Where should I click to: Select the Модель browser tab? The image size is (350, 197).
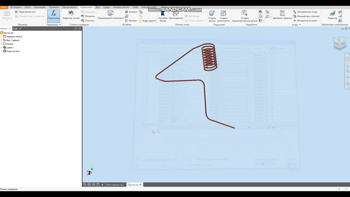pyautogui.click(x=4, y=28)
